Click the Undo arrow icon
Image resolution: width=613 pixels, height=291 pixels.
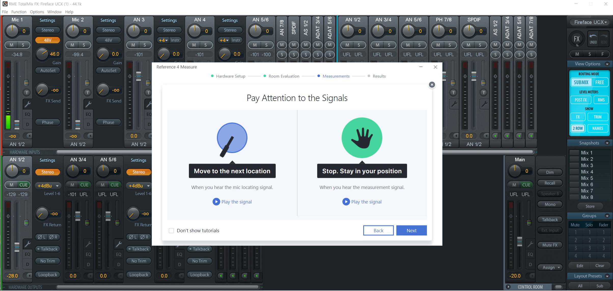coord(593,36)
